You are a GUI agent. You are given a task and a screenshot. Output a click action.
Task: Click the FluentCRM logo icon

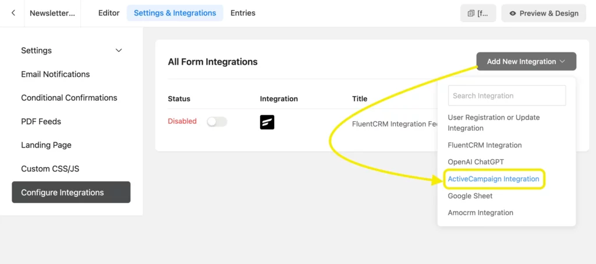(267, 122)
